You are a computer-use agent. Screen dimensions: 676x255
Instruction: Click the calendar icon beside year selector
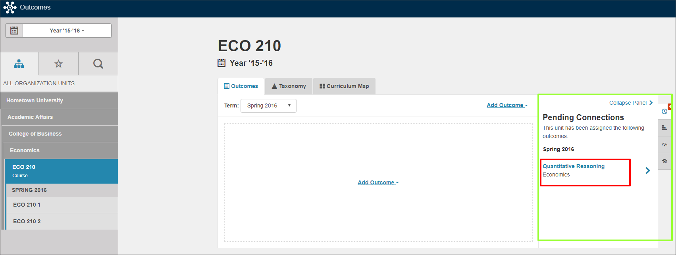pos(14,31)
